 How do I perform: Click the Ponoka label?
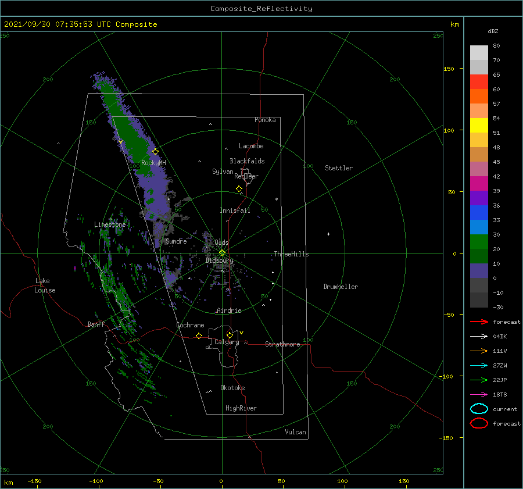pos(265,120)
